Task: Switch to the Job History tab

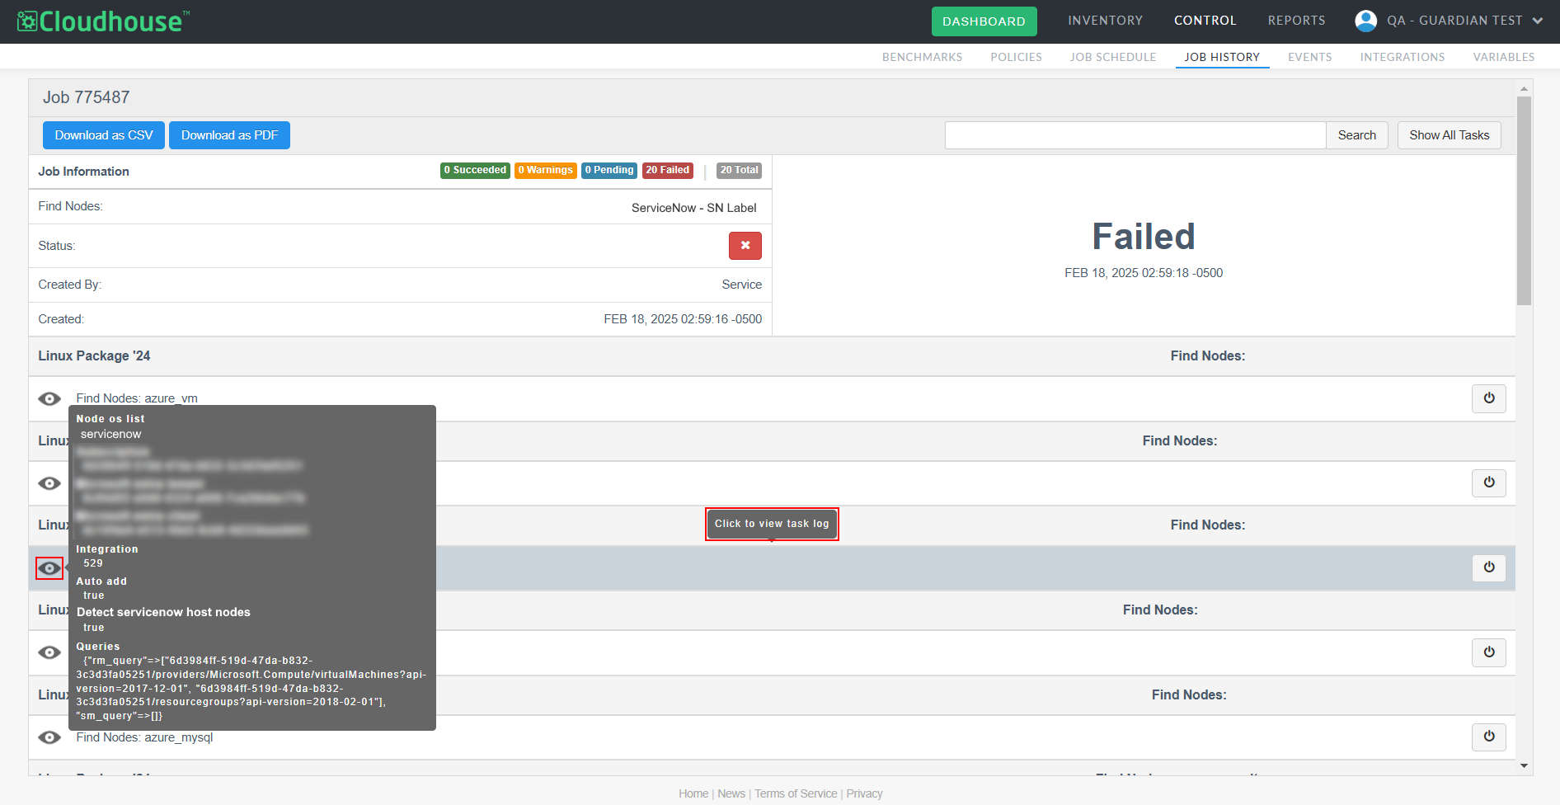Action: (1222, 57)
